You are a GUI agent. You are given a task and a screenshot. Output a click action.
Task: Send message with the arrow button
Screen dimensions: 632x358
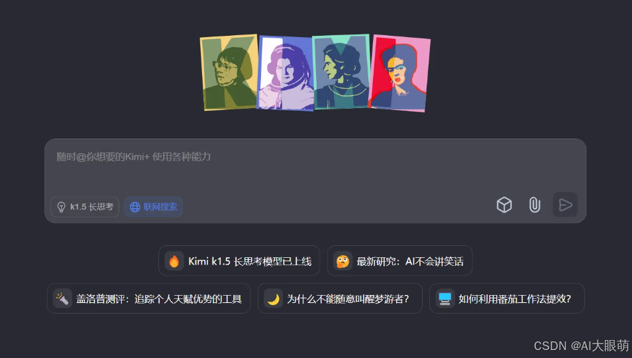[x=565, y=205]
